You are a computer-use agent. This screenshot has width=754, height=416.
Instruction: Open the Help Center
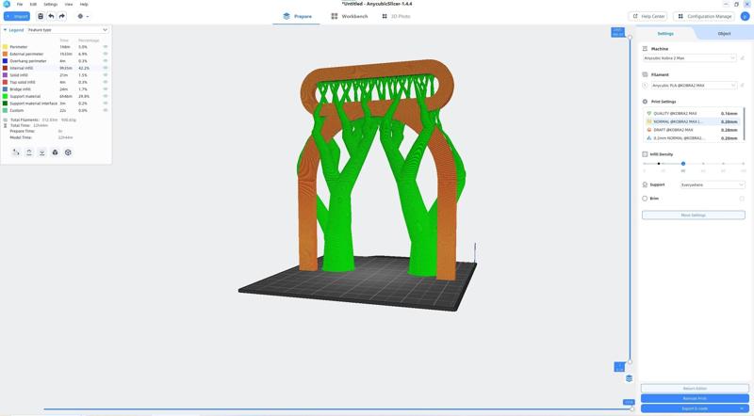tap(647, 16)
